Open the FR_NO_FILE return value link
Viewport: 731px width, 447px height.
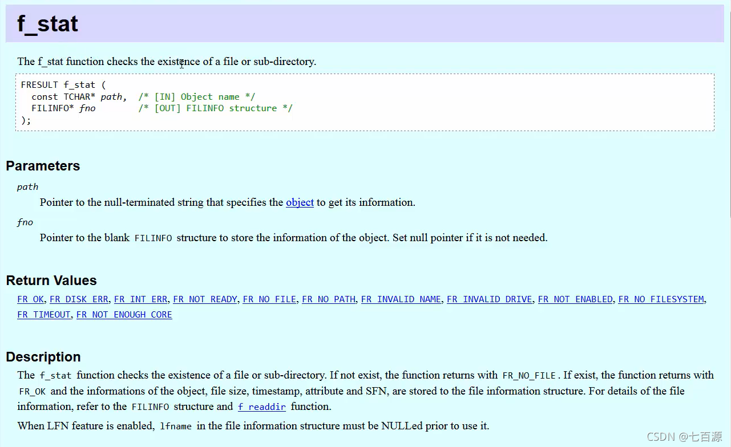pyautogui.click(x=269, y=299)
